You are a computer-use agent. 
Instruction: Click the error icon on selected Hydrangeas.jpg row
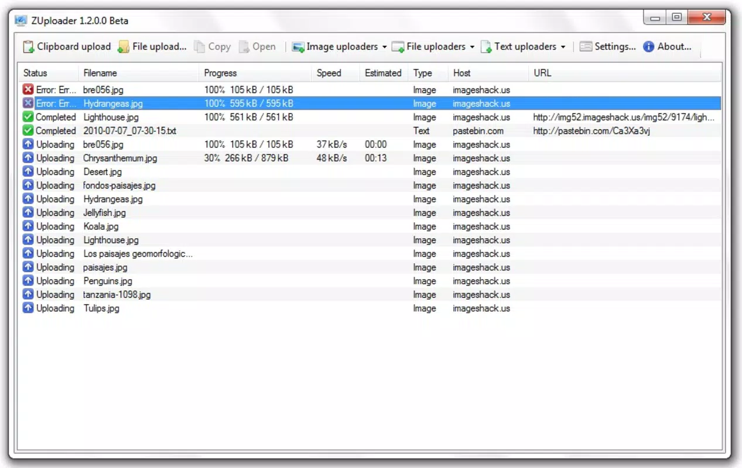pyautogui.click(x=28, y=103)
